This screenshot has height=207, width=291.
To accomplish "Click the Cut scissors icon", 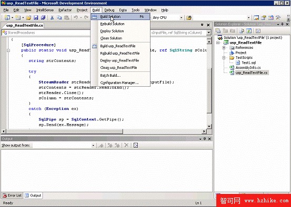I will (x=52, y=18).
